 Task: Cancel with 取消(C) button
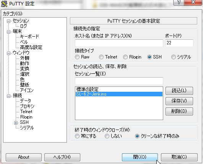coord(179,157)
